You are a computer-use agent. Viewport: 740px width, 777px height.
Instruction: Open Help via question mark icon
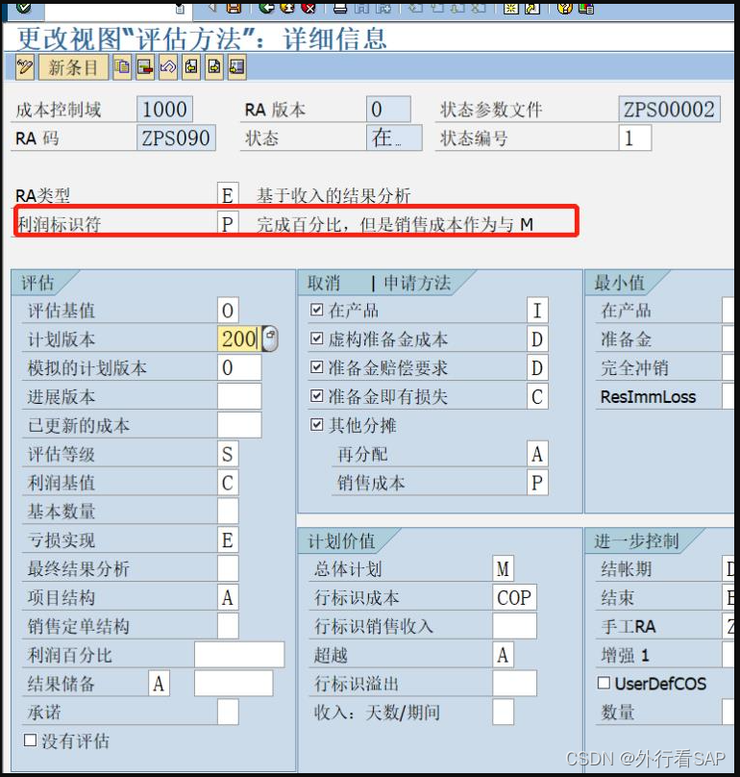point(565,7)
